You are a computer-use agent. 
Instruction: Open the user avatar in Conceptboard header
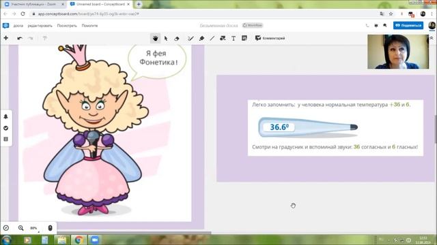(x=432, y=25)
